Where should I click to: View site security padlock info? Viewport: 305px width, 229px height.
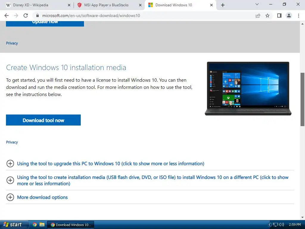click(x=38, y=16)
